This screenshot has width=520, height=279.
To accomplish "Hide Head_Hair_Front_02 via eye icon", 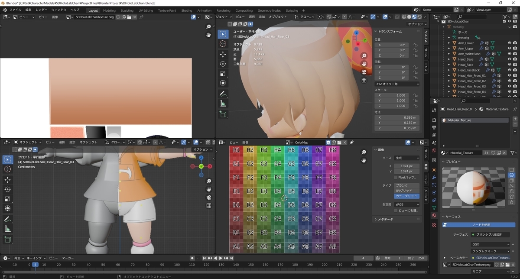I will [x=509, y=81].
